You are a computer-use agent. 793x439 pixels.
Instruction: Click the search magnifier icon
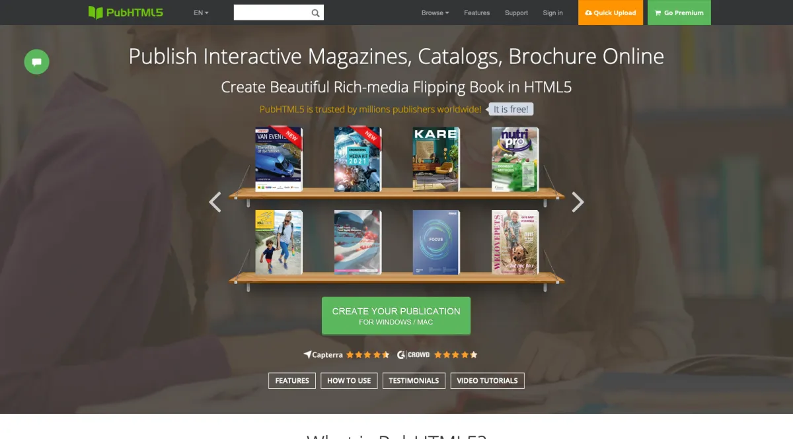pyautogui.click(x=316, y=13)
